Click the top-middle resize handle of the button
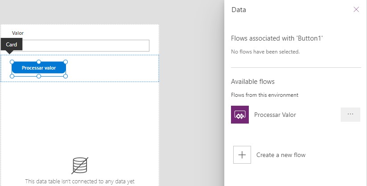The image size is (367, 186). [x=39, y=62]
